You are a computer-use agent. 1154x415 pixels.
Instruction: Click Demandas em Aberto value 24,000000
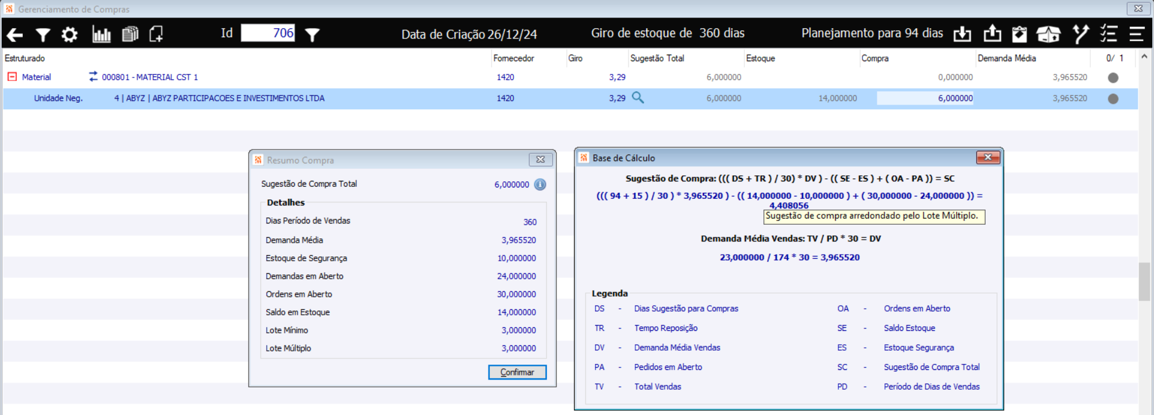pos(516,276)
